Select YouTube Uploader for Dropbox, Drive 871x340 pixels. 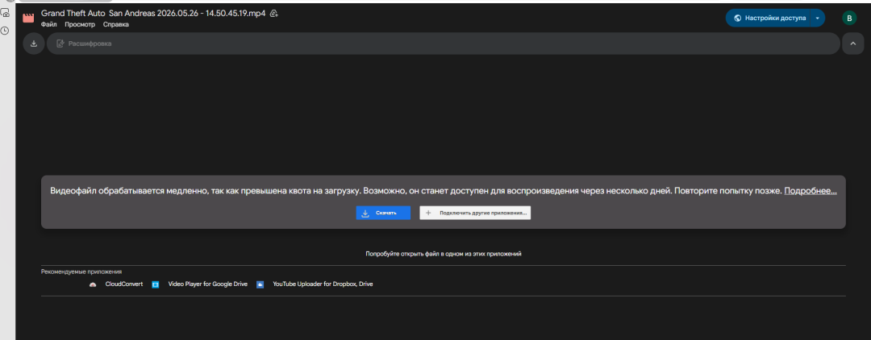323,284
